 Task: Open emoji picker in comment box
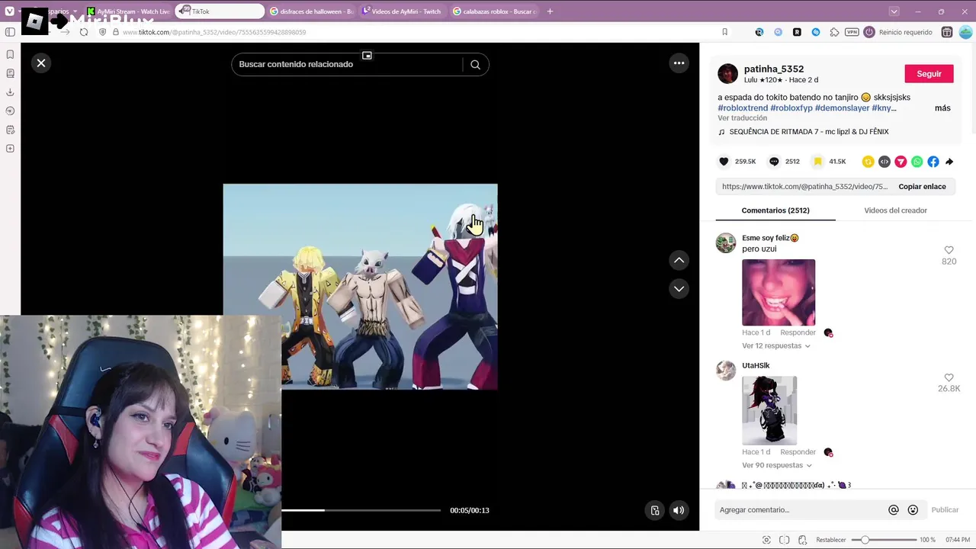point(913,510)
